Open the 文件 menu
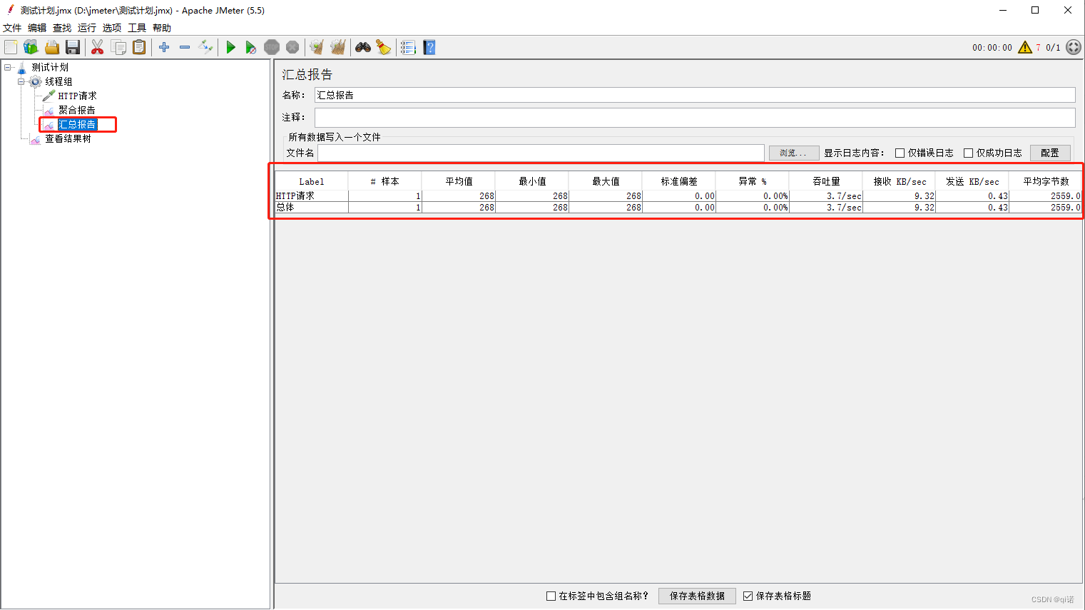 pos(12,28)
